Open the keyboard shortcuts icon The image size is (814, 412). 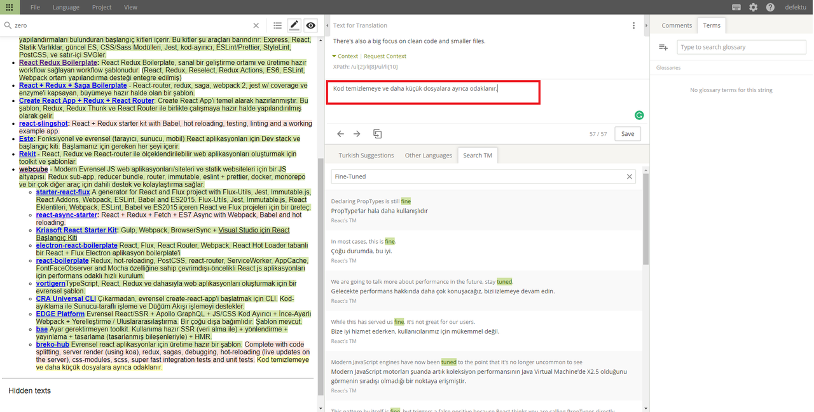736,7
